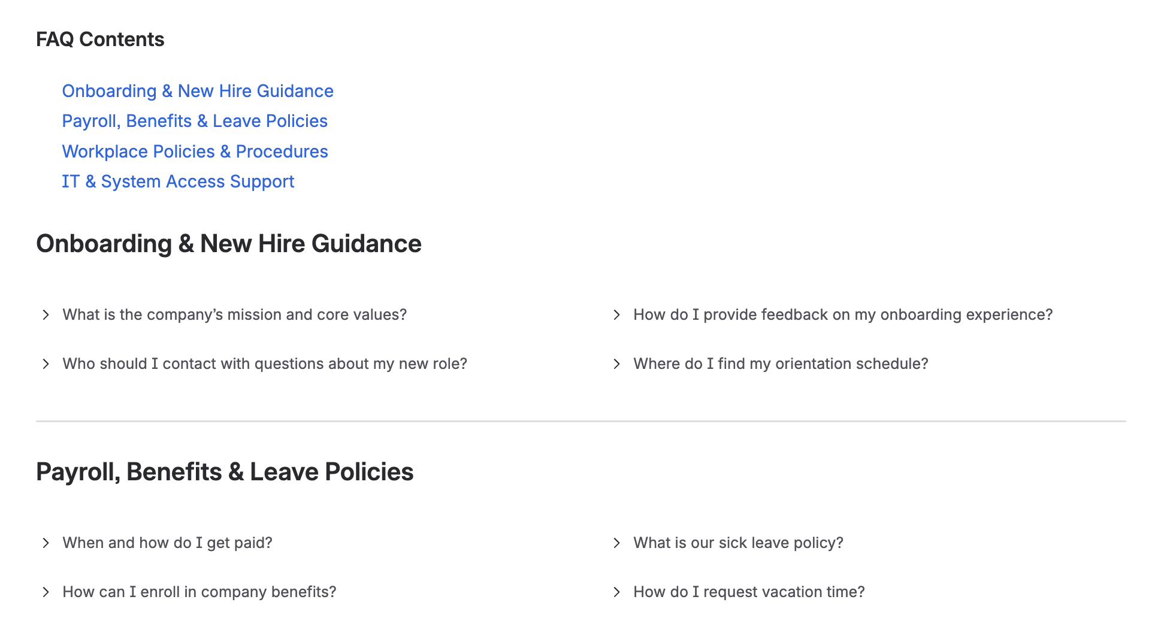The width and height of the screenshot is (1167, 642).
Task: Open the Workplace Policies & Procedures link
Action: [195, 152]
